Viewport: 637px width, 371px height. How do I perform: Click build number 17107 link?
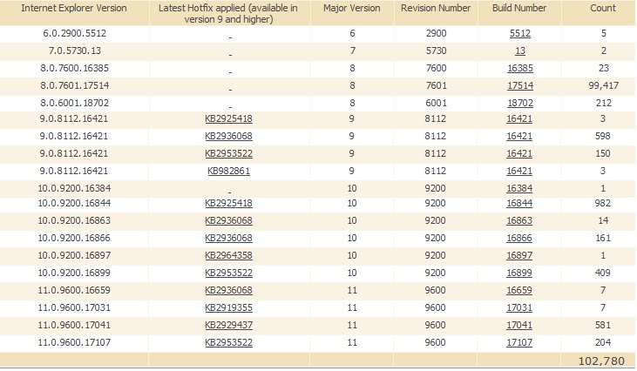tap(520, 342)
